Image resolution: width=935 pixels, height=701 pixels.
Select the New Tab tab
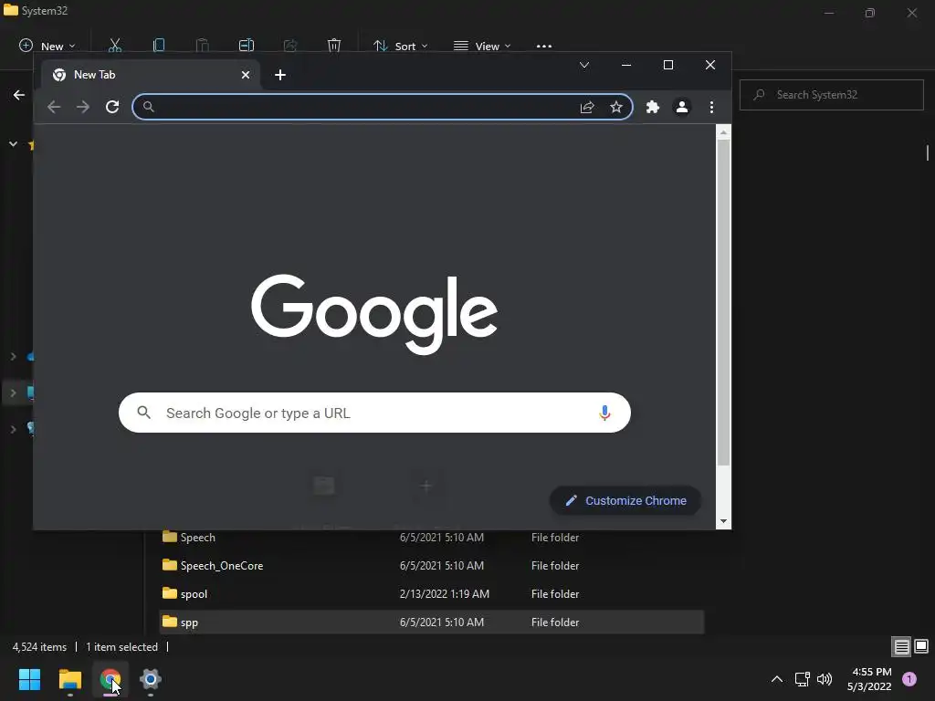[152, 75]
